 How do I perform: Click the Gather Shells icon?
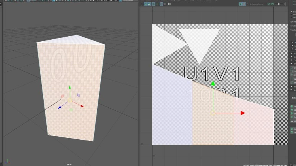(x=292, y=117)
